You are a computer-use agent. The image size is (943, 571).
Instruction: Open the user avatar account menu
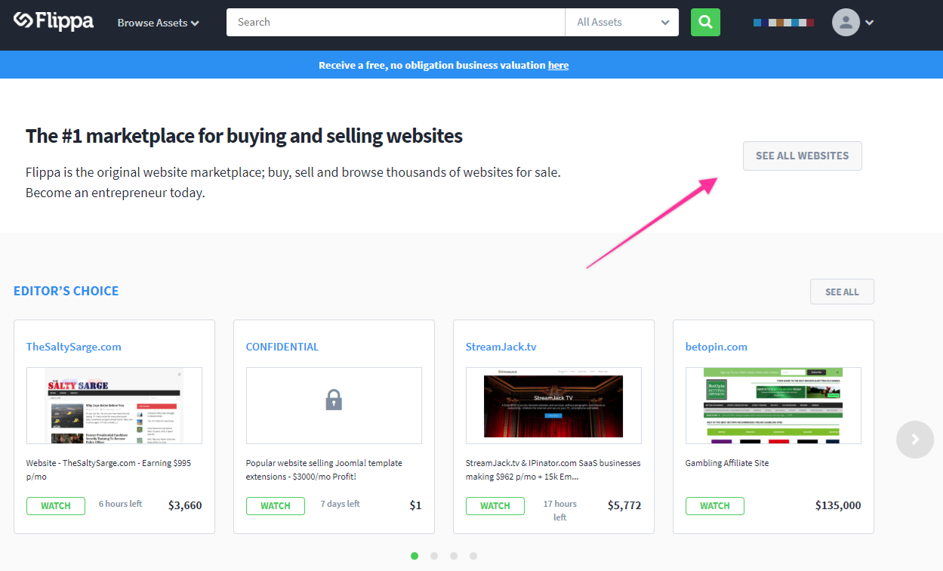[846, 22]
